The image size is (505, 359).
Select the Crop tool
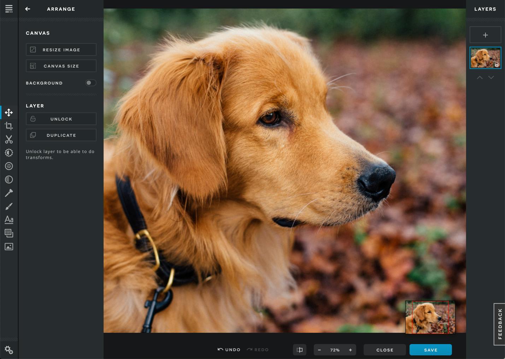[9, 126]
